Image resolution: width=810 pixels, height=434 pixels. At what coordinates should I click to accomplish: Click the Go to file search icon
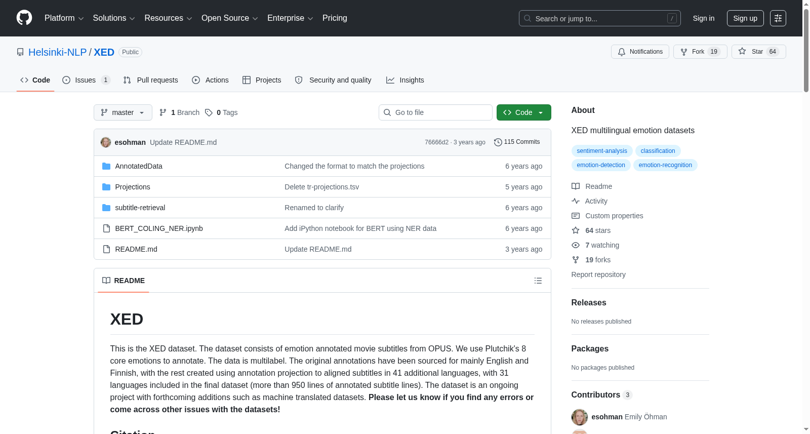point(387,112)
